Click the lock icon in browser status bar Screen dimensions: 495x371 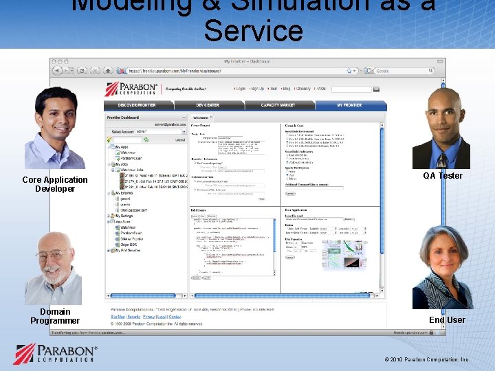(x=431, y=333)
